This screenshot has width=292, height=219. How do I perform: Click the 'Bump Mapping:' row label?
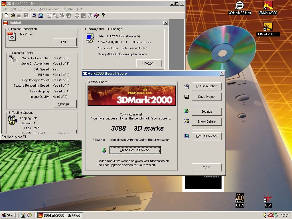pyautogui.click(x=39, y=92)
